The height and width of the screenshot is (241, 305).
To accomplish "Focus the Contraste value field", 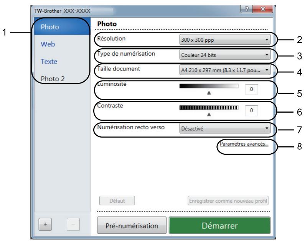I will (x=251, y=110).
